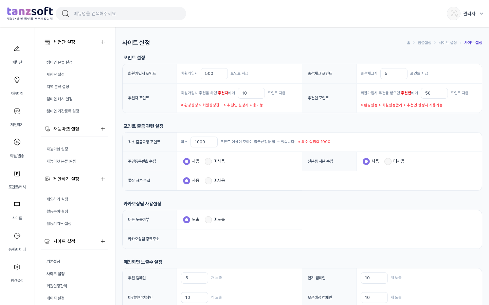Click the 사이트 설정 section icon in submenu

47,241
